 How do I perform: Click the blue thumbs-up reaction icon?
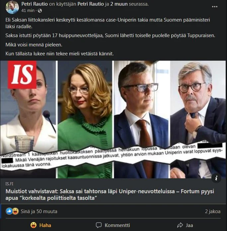(9, 211)
